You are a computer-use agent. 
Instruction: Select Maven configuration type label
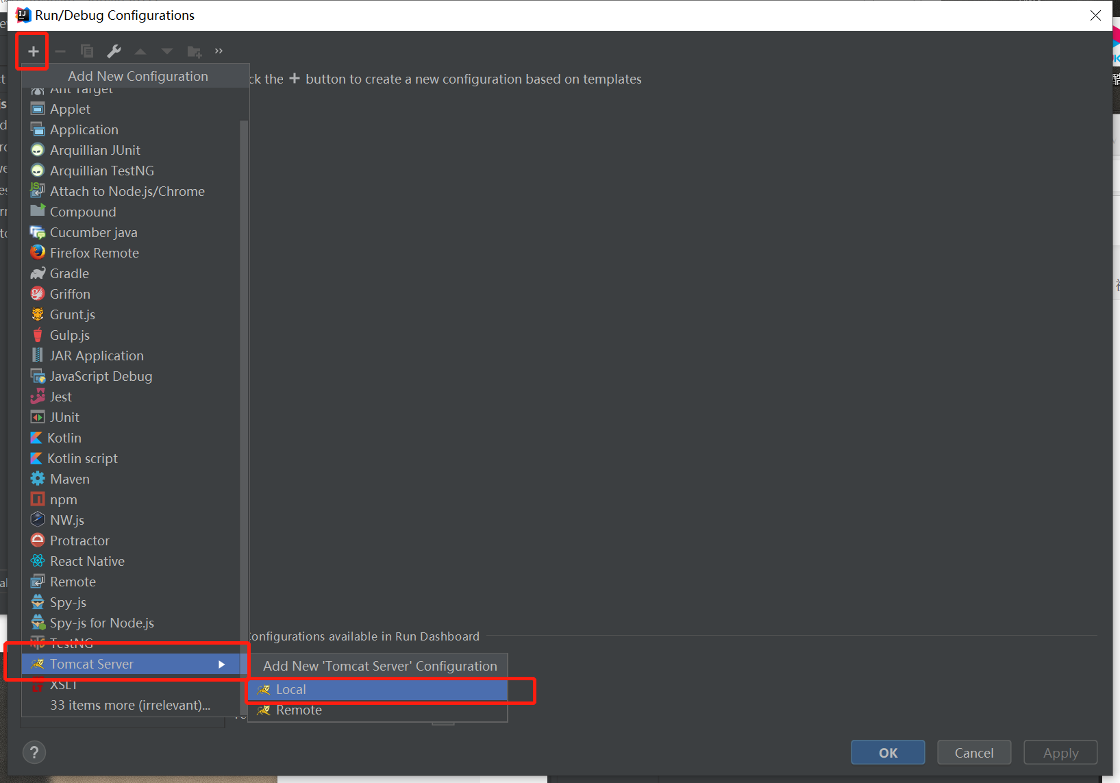[70, 479]
